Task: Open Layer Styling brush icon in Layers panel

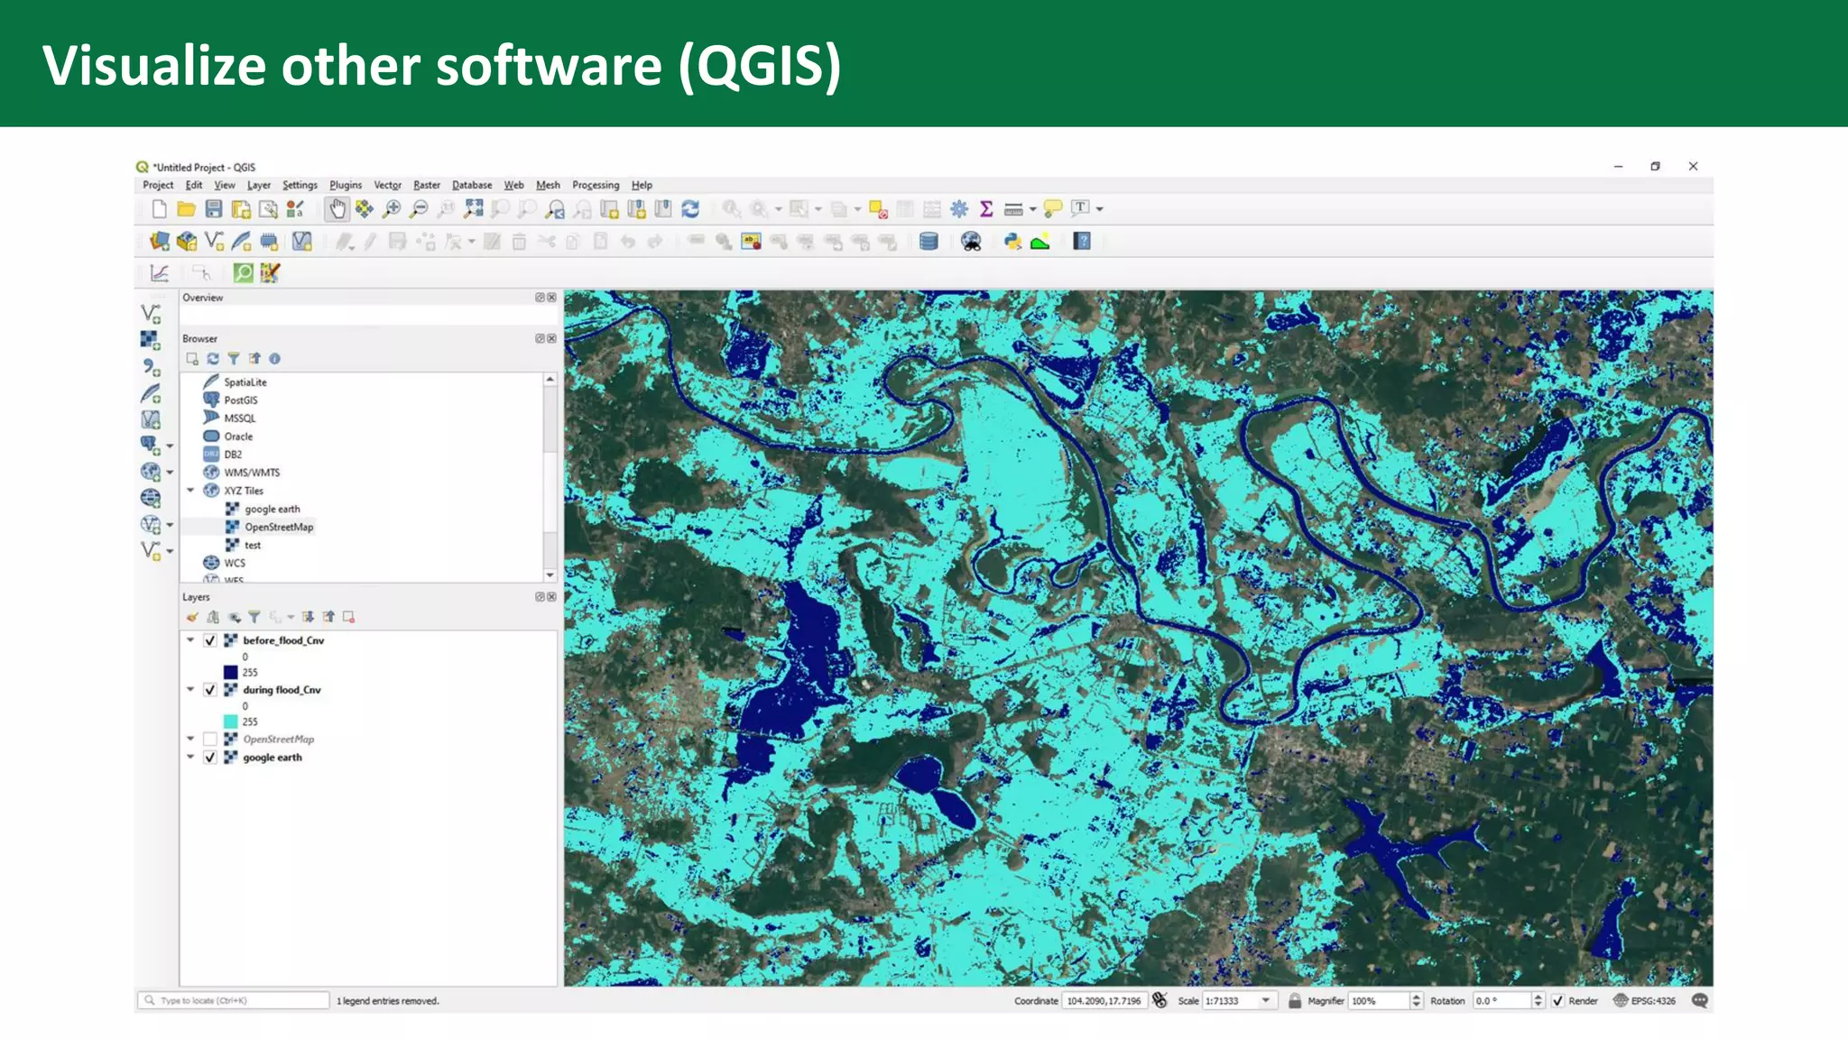Action: pos(192,617)
